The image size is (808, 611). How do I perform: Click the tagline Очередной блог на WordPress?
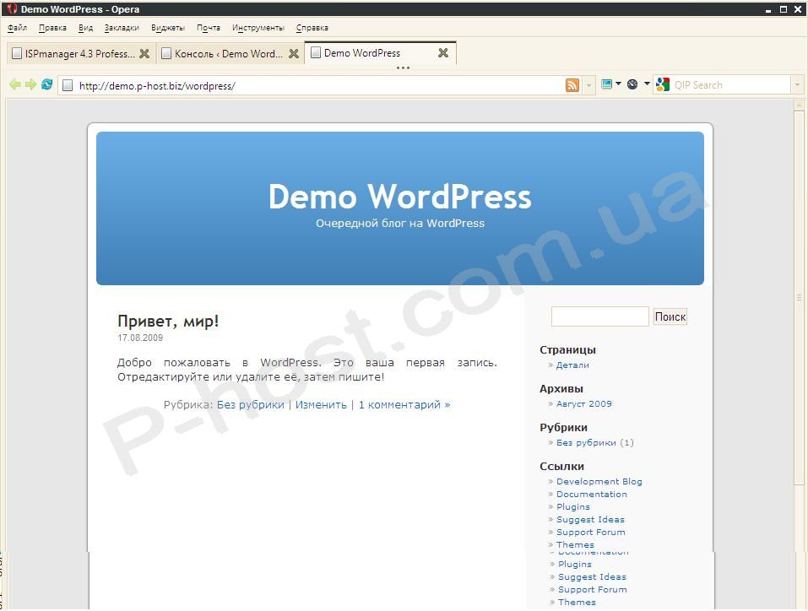pyautogui.click(x=400, y=223)
